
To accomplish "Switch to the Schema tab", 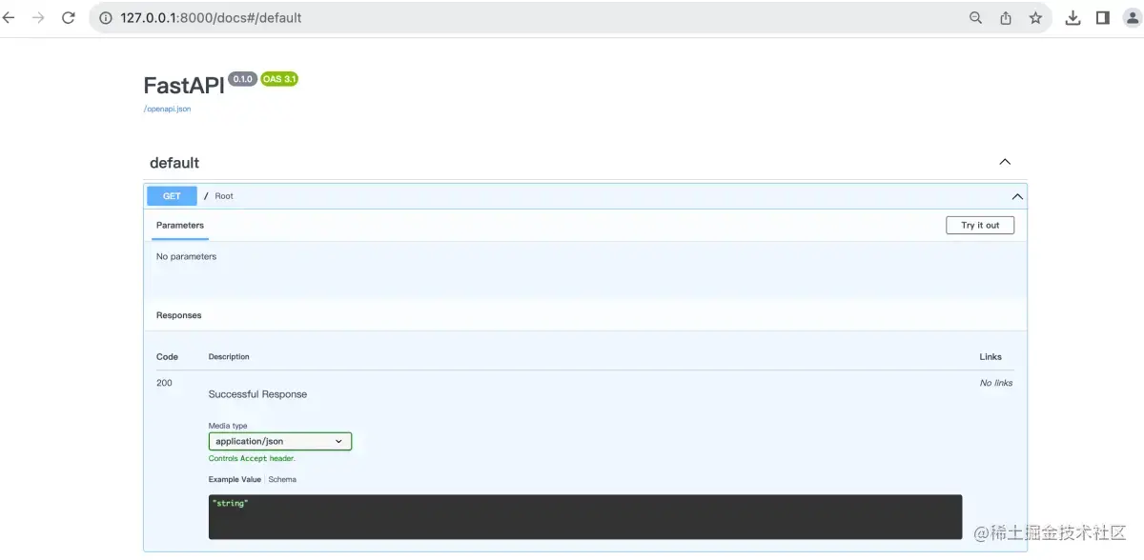I will coord(282,480).
